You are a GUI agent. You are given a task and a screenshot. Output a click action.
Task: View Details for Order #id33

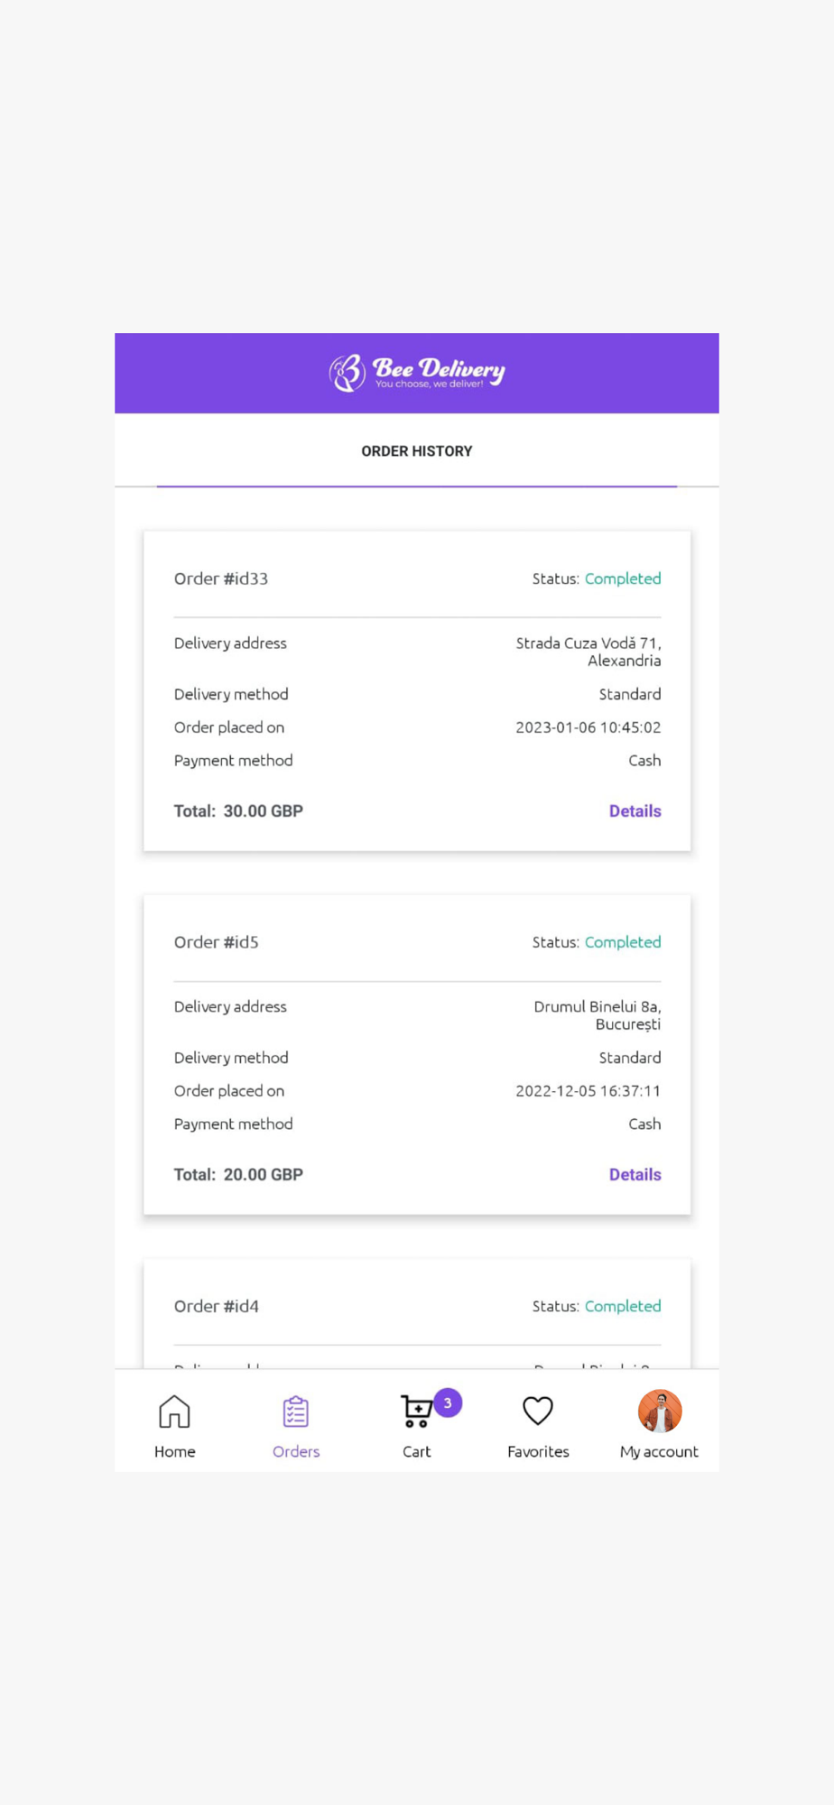click(x=635, y=811)
